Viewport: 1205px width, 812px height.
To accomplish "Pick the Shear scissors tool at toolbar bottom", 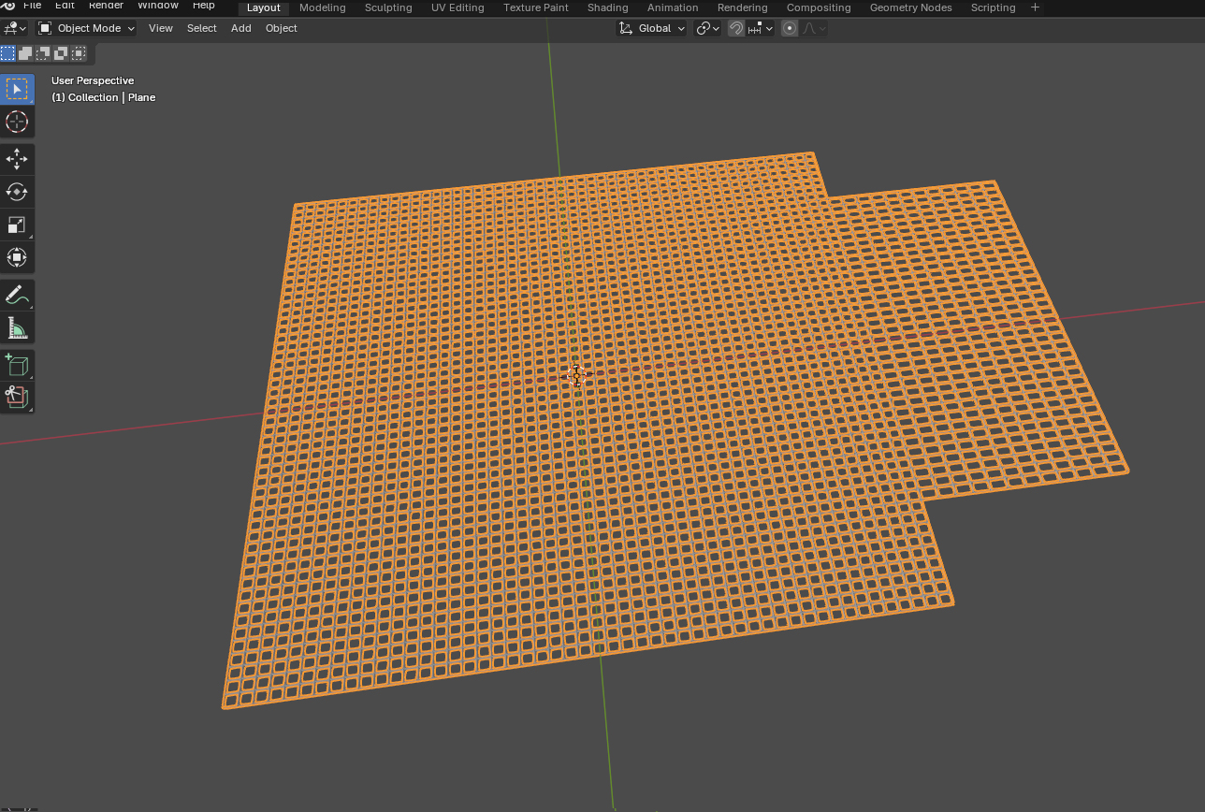I will pyautogui.click(x=17, y=397).
